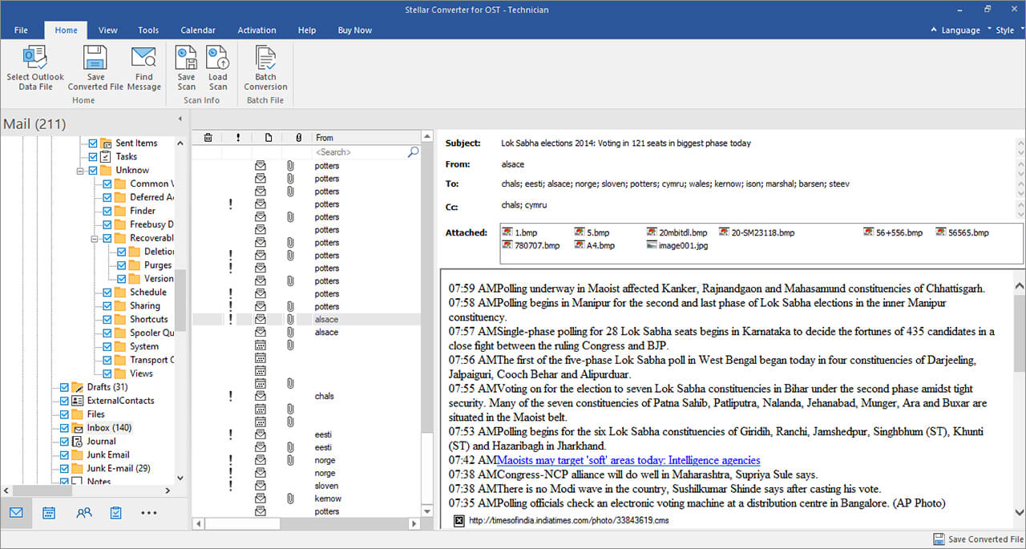Sort by deleted items trash column
This screenshot has width=1026, height=549.
[208, 138]
